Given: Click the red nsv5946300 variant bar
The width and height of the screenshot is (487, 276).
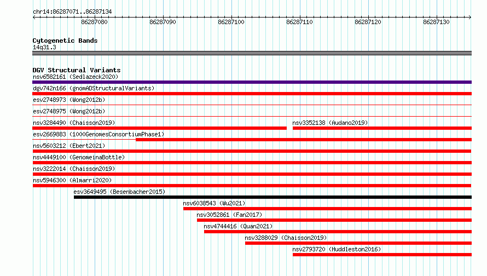Looking at the screenshot, I should 252,186.
